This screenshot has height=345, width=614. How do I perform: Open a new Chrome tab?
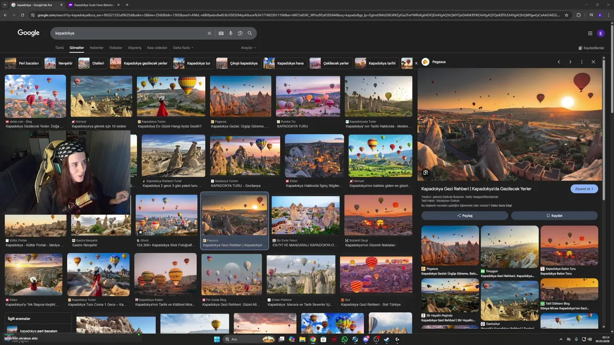coord(127,5)
